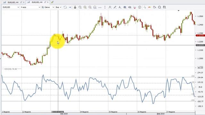Click the orange chart alert icon
This screenshot has width=205, height=115.
pyautogui.click(x=150, y=7)
